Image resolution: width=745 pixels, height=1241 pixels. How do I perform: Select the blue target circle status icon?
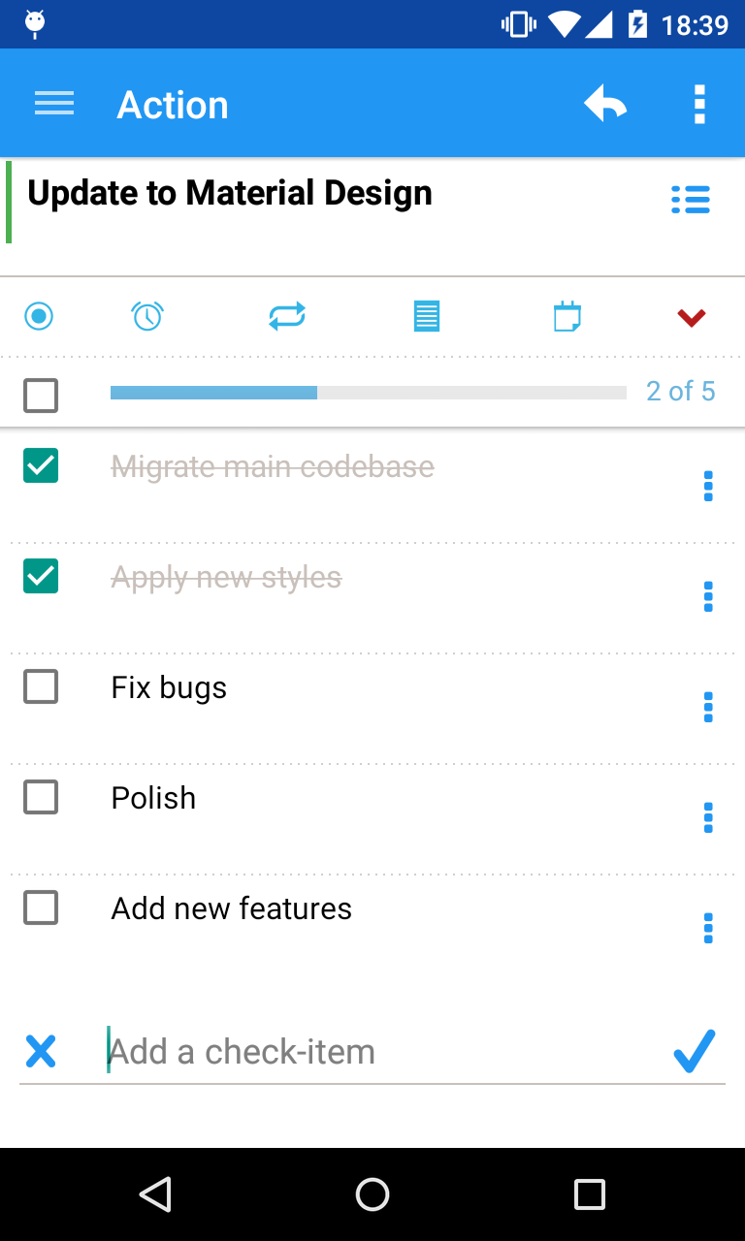tap(39, 316)
